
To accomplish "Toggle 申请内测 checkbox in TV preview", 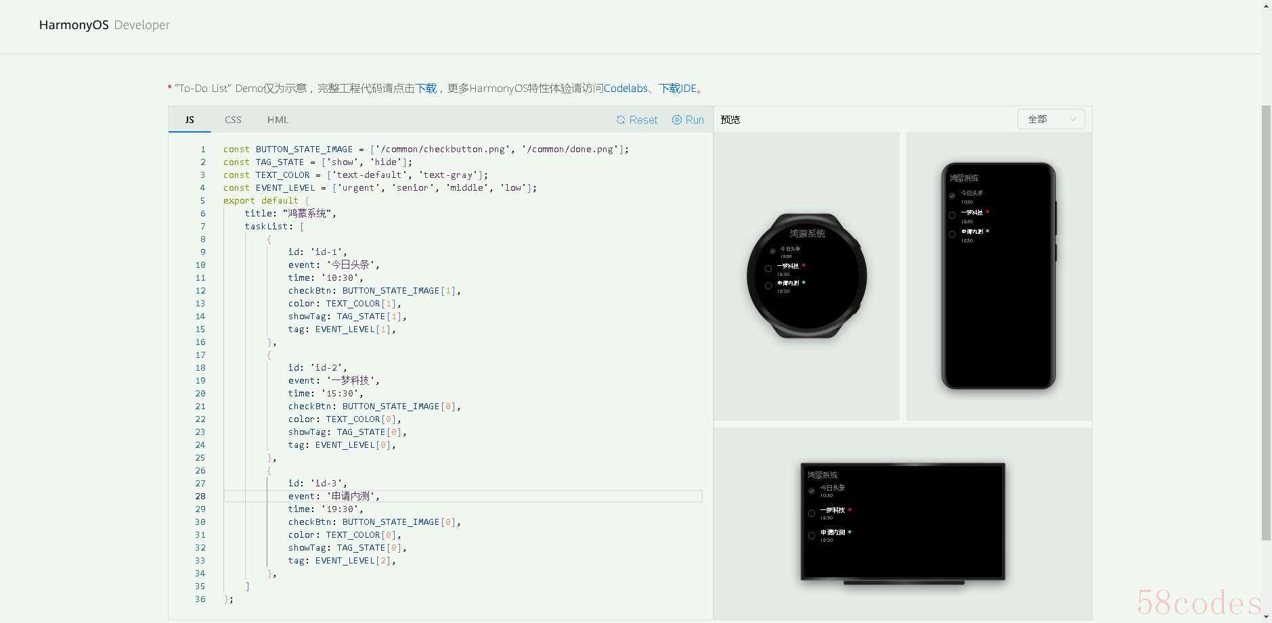I will coord(812,536).
